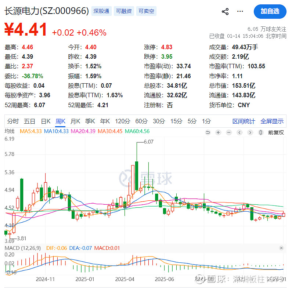Close the MACD indicator panel
The image size is (292, 288).
tap(281, 248)
